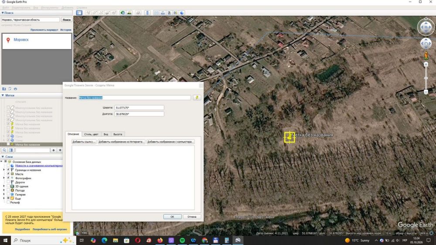Click the copy icon in search panel
The image size is (436, 245).
10,89
